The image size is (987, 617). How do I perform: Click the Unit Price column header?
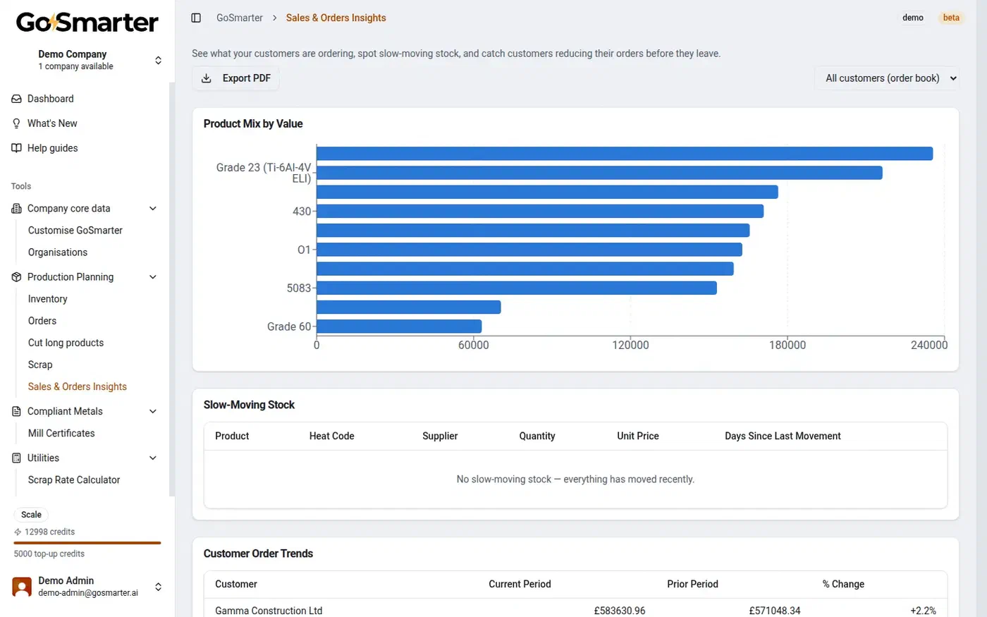coord(638,436)
